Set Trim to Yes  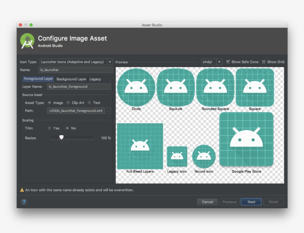tap(49, 128)
